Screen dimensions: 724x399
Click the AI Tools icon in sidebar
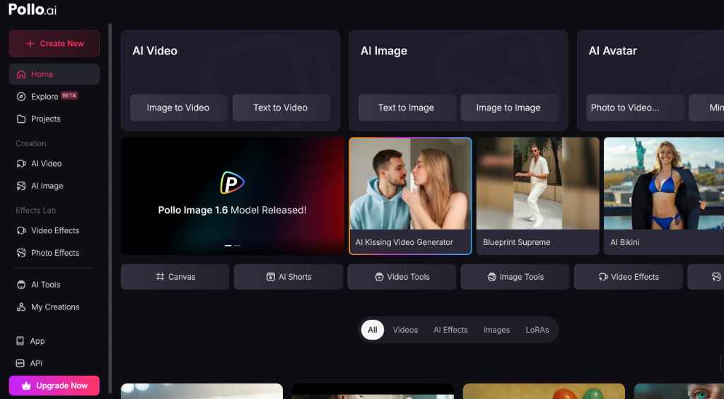pos(21,285)
